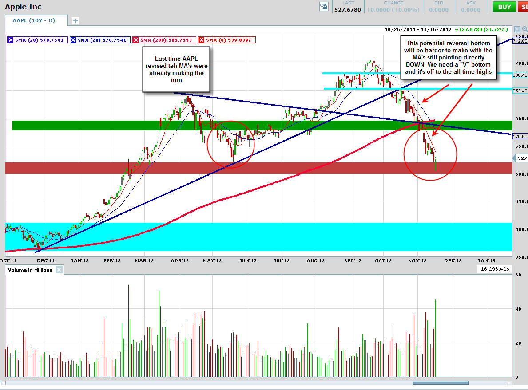
Task: Click the current price marker on axis
Action: pyautogui.click(x=520, y=158)
